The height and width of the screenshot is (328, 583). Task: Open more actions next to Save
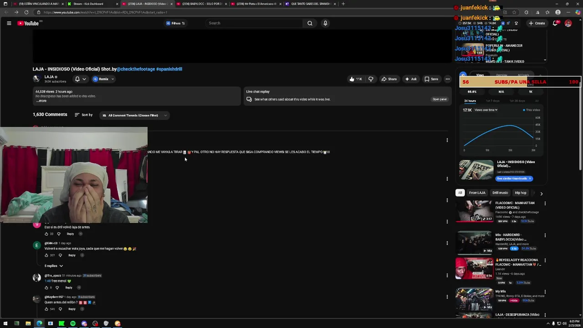(x=447, y=79)
